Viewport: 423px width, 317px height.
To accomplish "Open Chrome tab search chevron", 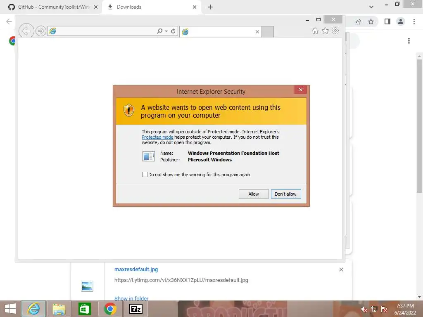I will click(x=371, y=7).
